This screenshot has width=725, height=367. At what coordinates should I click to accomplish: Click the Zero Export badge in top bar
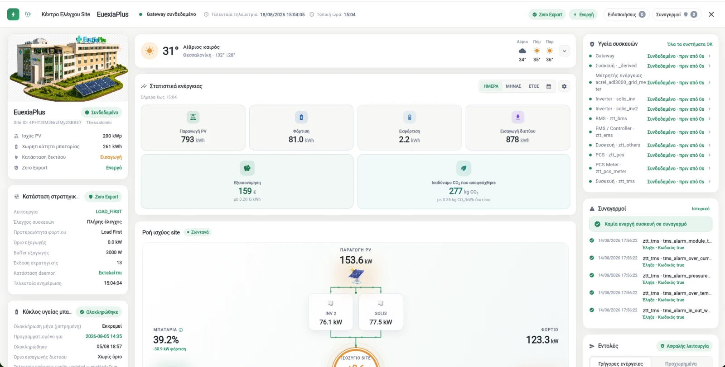pyautogui.click(x=547, y=14)
